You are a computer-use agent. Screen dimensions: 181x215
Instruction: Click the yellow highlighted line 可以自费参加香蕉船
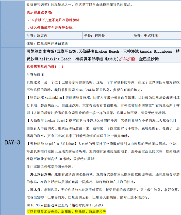click(x=66, y=211)
